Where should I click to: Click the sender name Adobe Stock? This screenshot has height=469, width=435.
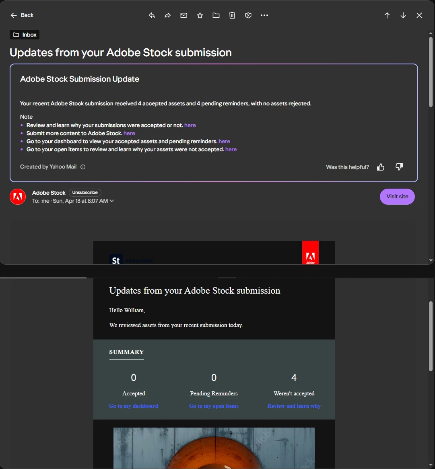click(x=49, y=193)
